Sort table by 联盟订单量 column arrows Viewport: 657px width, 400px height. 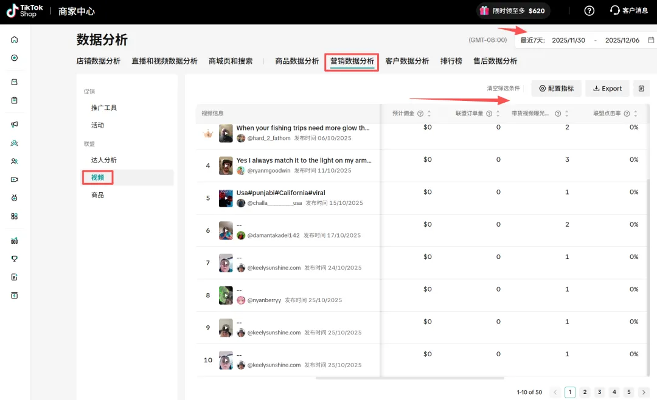498,114
